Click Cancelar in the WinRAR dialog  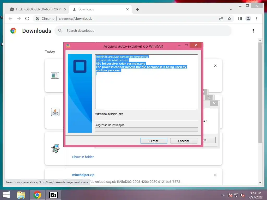tap(184, 141)
